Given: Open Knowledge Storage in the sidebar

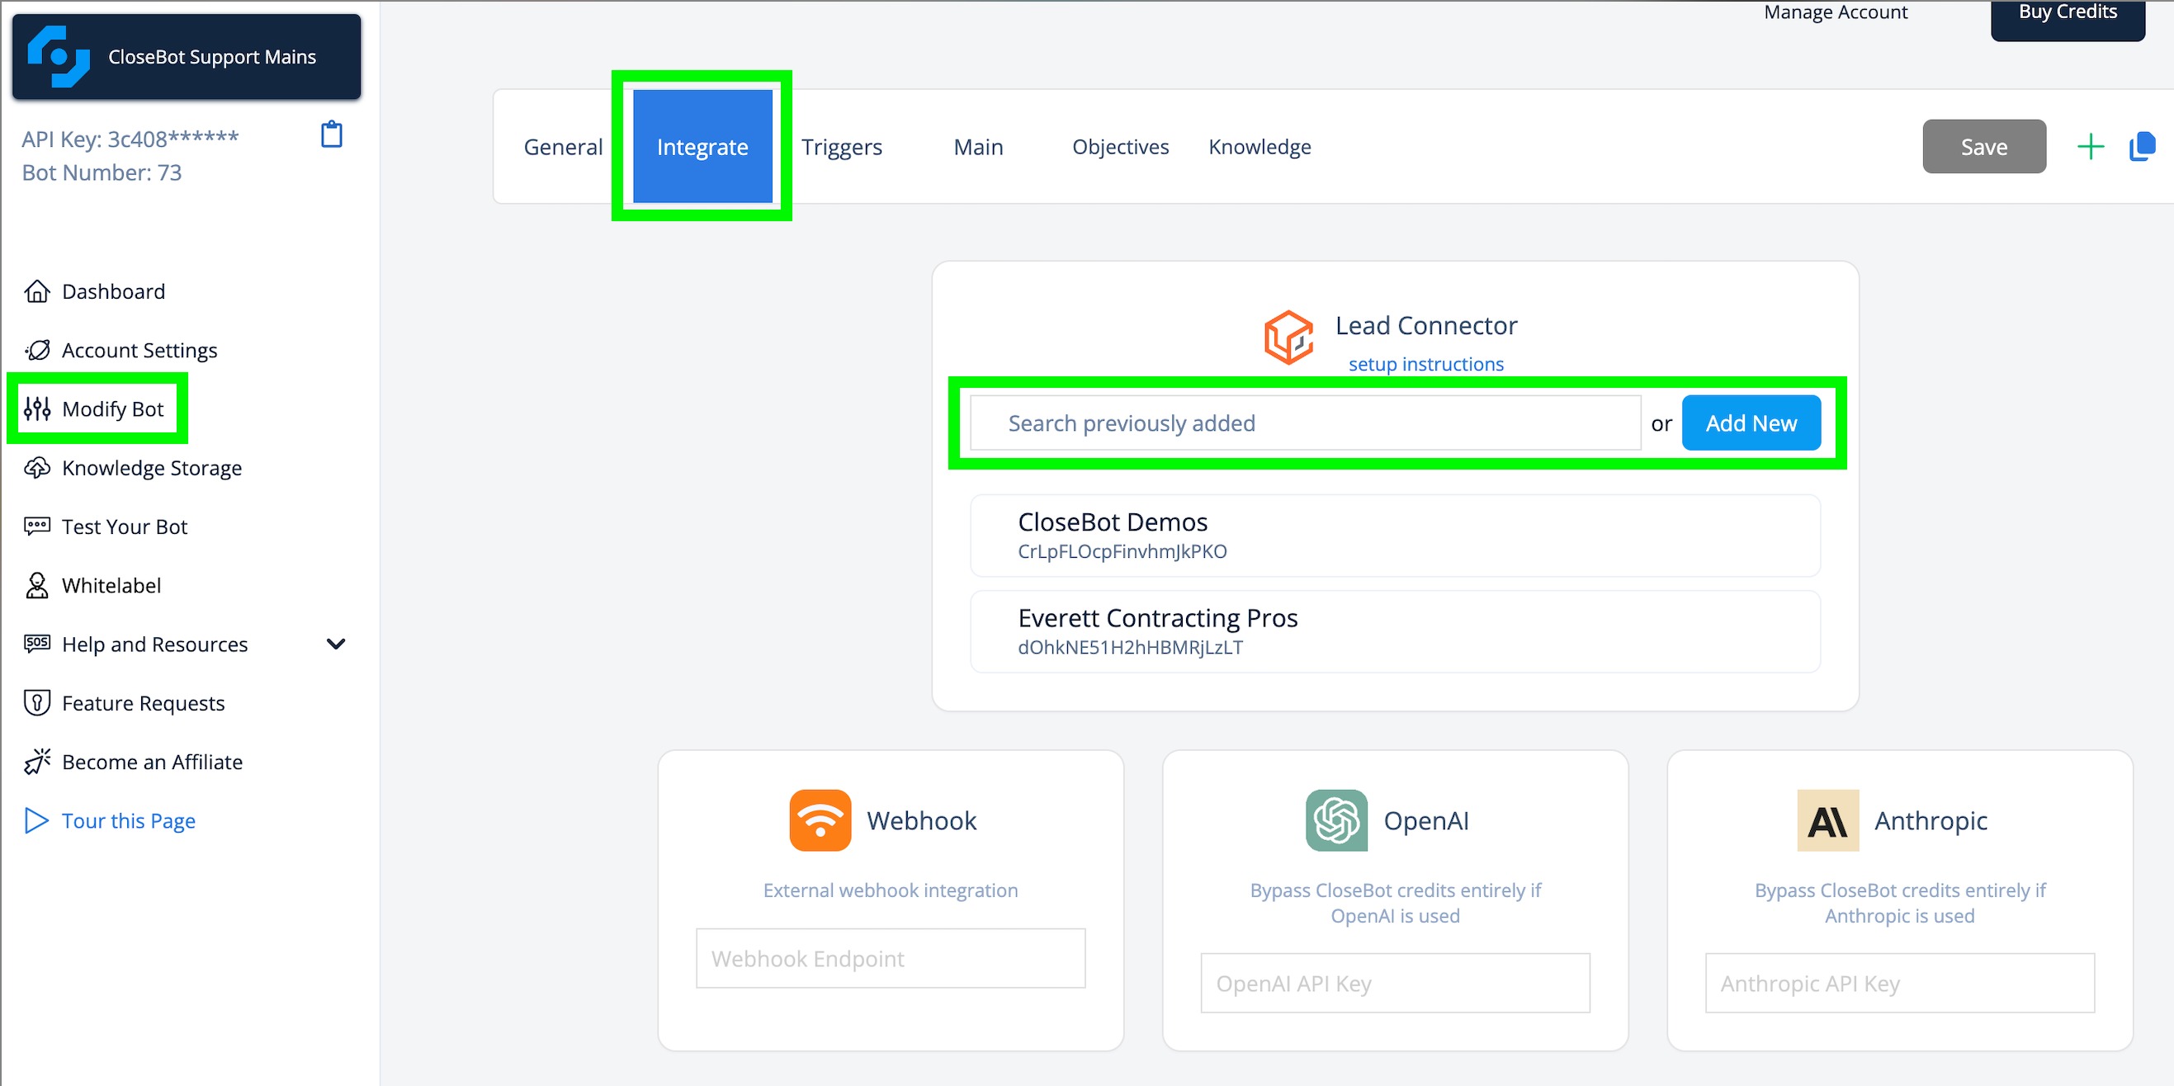Looking at the screenshot, I should [152, 469].
